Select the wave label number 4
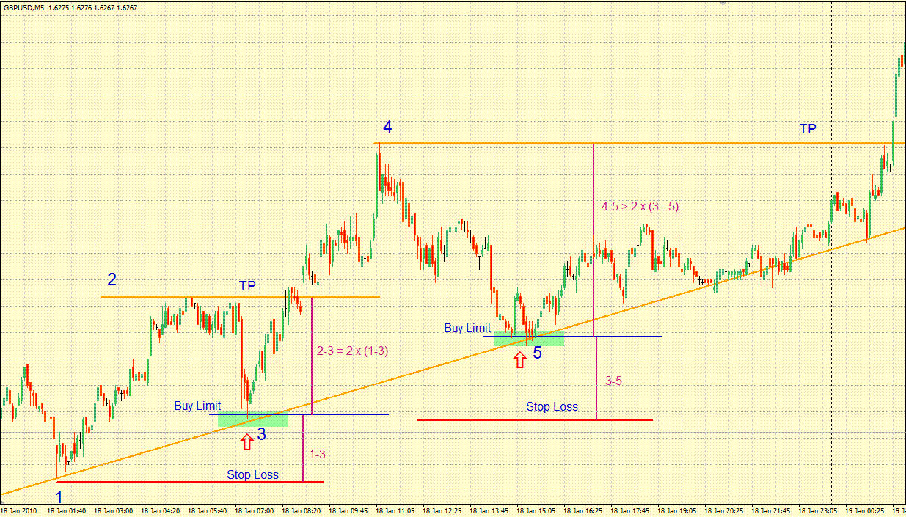The height and width of the screenshot is (517, 906). point(387,128)
